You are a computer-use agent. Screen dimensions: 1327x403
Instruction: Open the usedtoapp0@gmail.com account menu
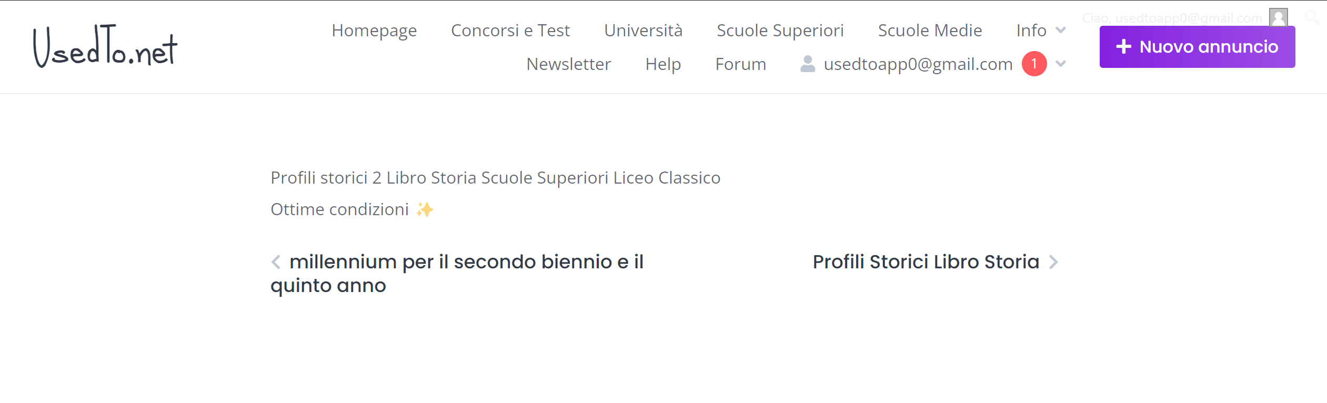[x=918, y=64]
